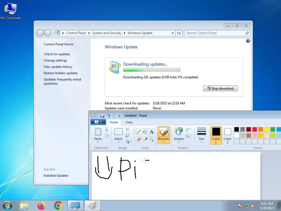Select the Fill with color bucket tool
Screen dimensions: 281x211
click(x=145, y=132)
